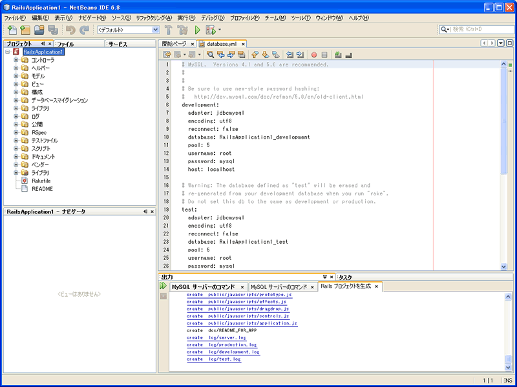
Task: Find previous occurrence in editor toolbar
Action: (220, 55)
